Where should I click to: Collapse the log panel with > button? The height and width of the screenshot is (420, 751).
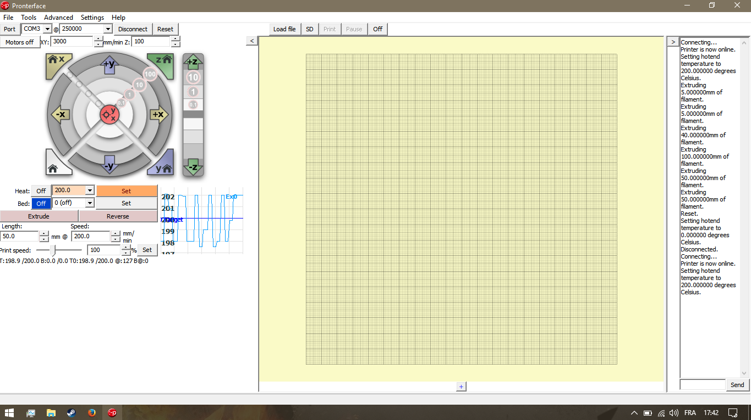pyautogui.click(x=673, y=42)
